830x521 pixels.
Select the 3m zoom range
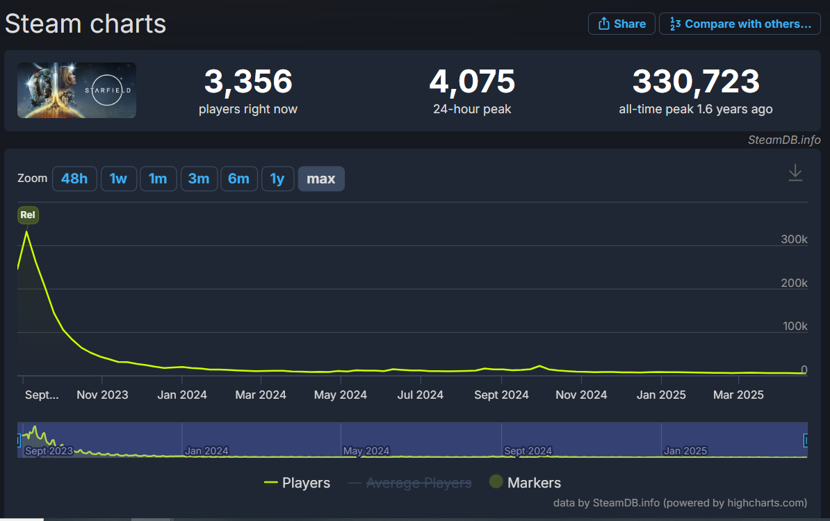(x=199, y=179)
